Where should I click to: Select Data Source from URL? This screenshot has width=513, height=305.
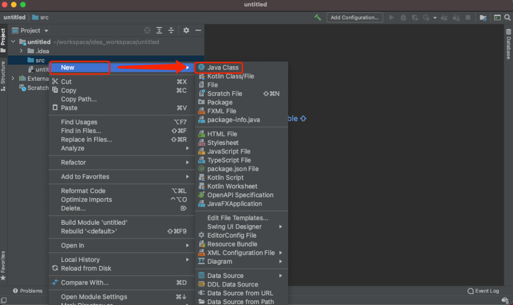click(x=241, y=293)
